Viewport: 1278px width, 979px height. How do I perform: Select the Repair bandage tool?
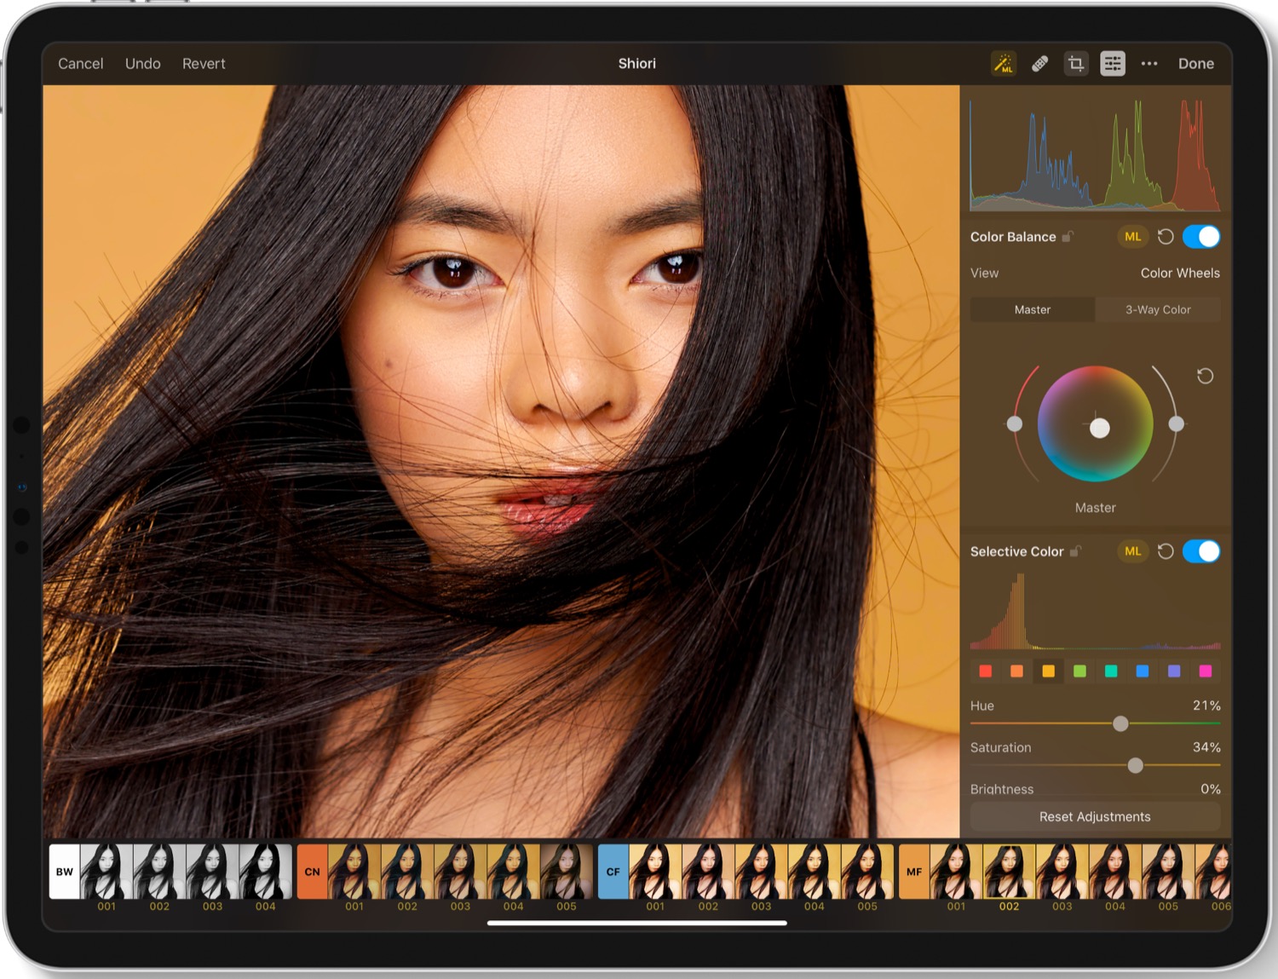click(1039, 64)
